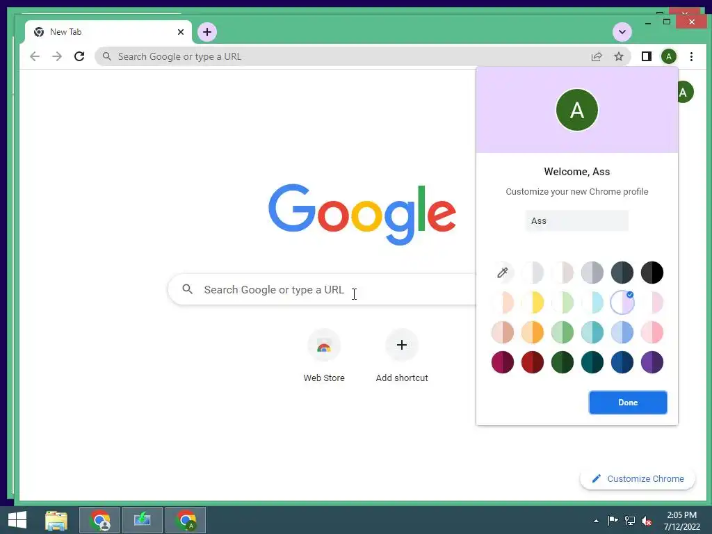
Task: Click the forward navigation arrow
Action: point(57,56)
